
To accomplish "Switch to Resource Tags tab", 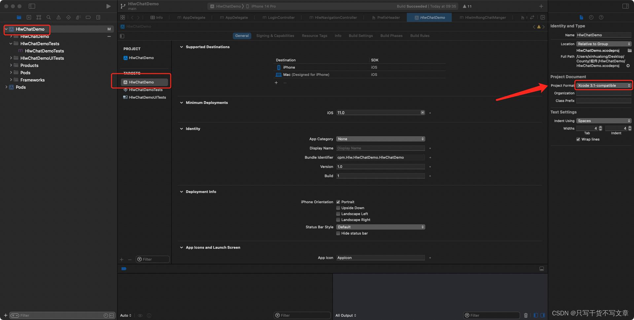I will (x=314, y=36).
